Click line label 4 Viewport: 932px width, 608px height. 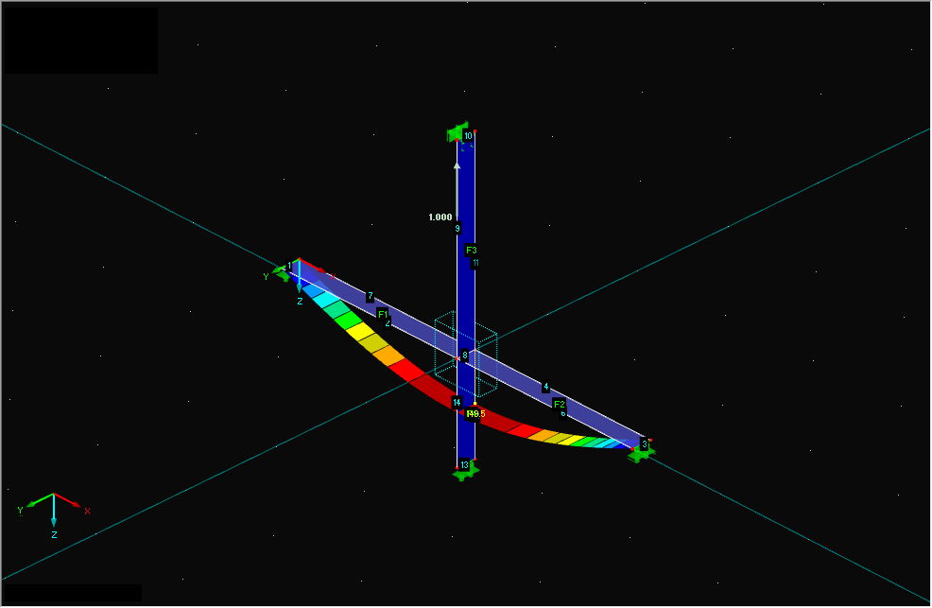pyautogui.click(x=546, y=387)
